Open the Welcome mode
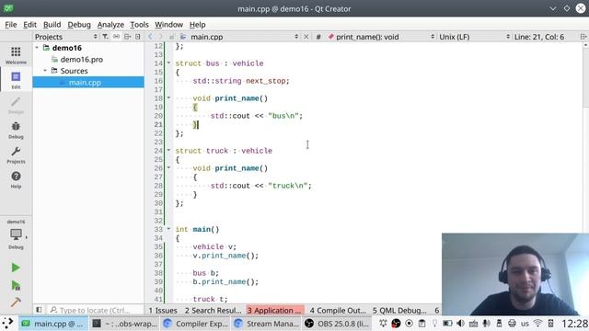 click(x=16, y=55)
